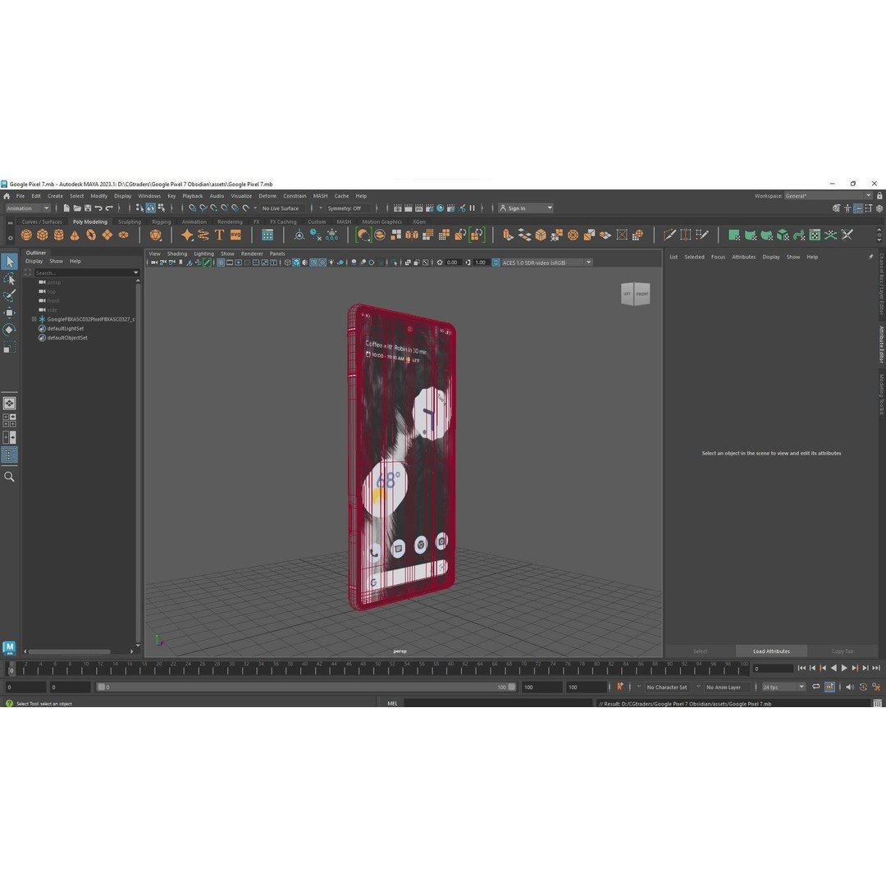Click the play backwards button
Viewport: 886px width, 886px height.
click(833, 668)
